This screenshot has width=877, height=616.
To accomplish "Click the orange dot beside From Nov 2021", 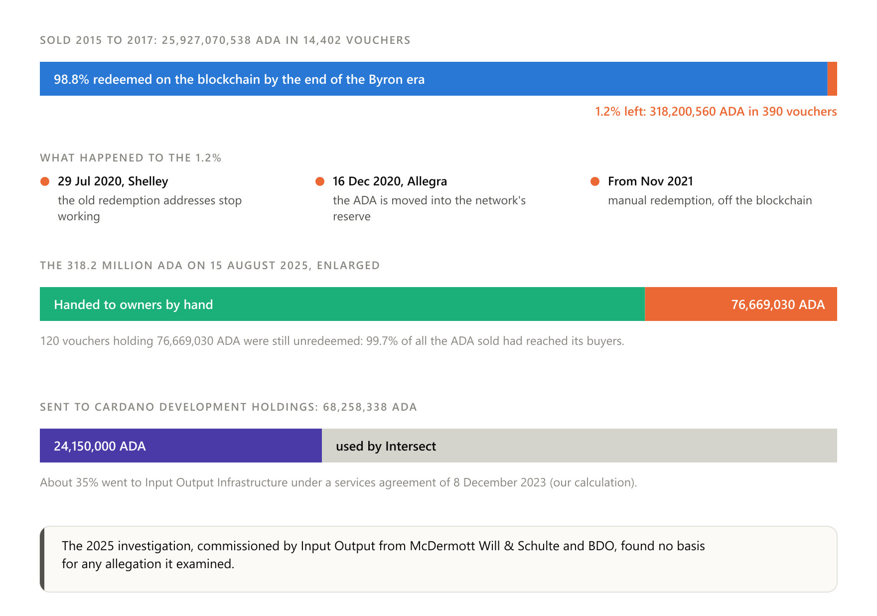I will pyautogui.click(x=595, y=181).
